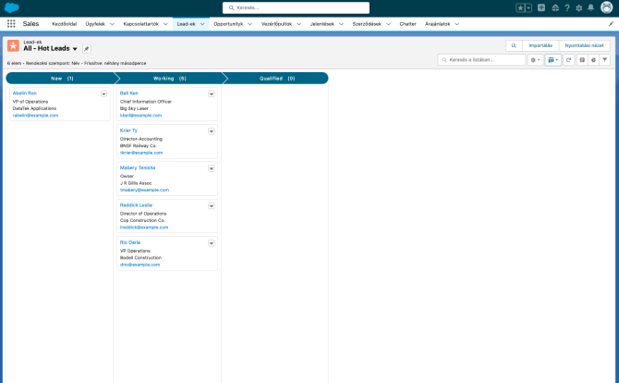
Task: Pin the All - Hot Leads list
Action: coord(87,48)
